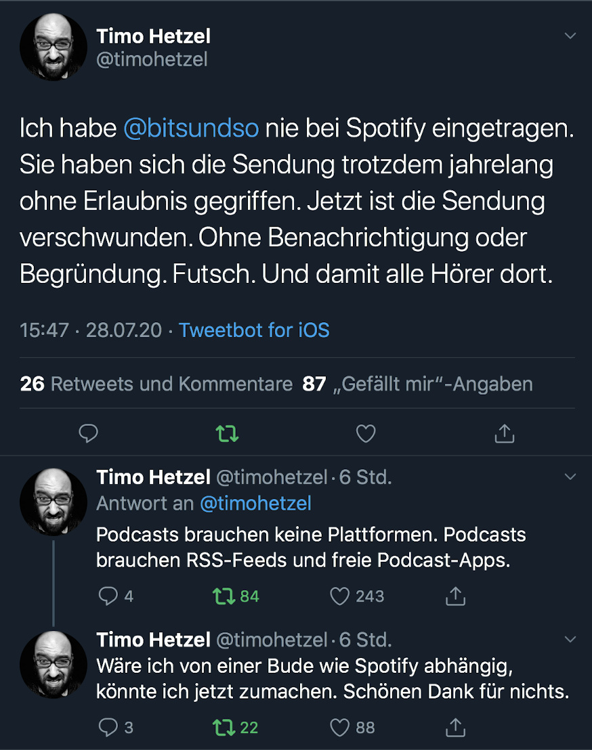
Task: Retweet the main @bitsundso tweet
Action: (227, 433)
